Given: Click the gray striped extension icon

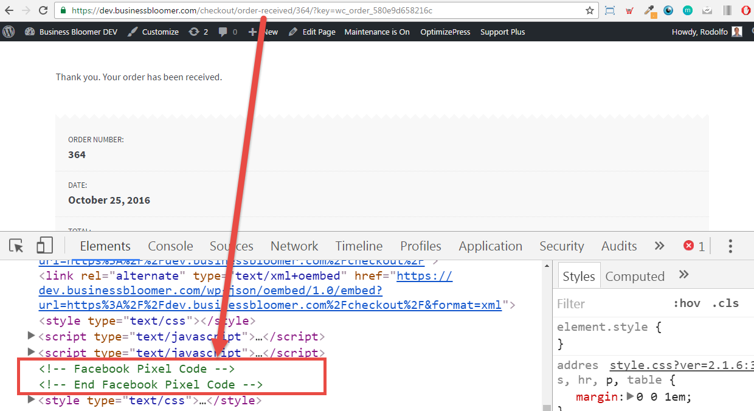Looking at the screenshot, I should [x=727, y=10].
